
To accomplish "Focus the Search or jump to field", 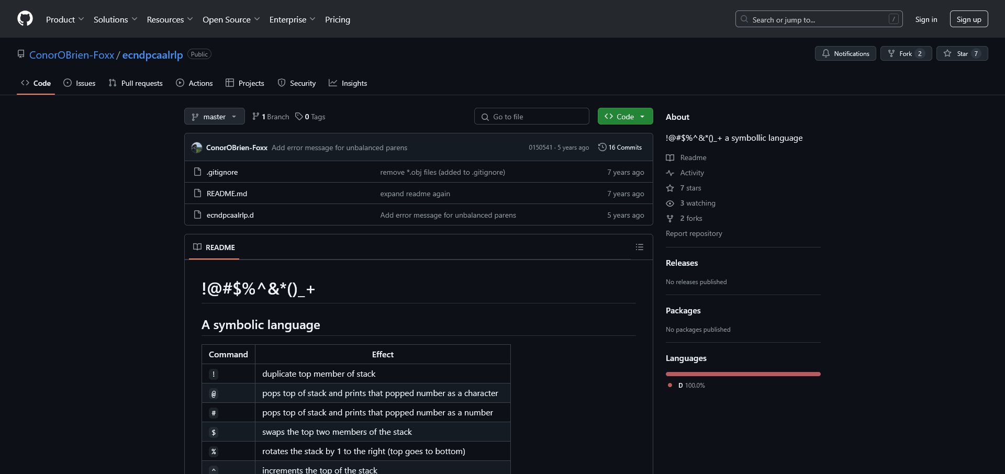I will (x=819, y=19).
